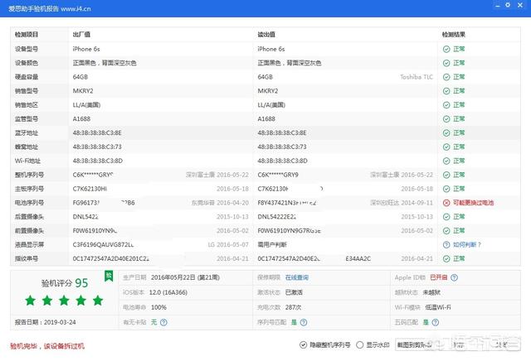531x361 pixels.
Task: Select the read battery serial F8Y437421N3
Action: [x=287, y=203]
